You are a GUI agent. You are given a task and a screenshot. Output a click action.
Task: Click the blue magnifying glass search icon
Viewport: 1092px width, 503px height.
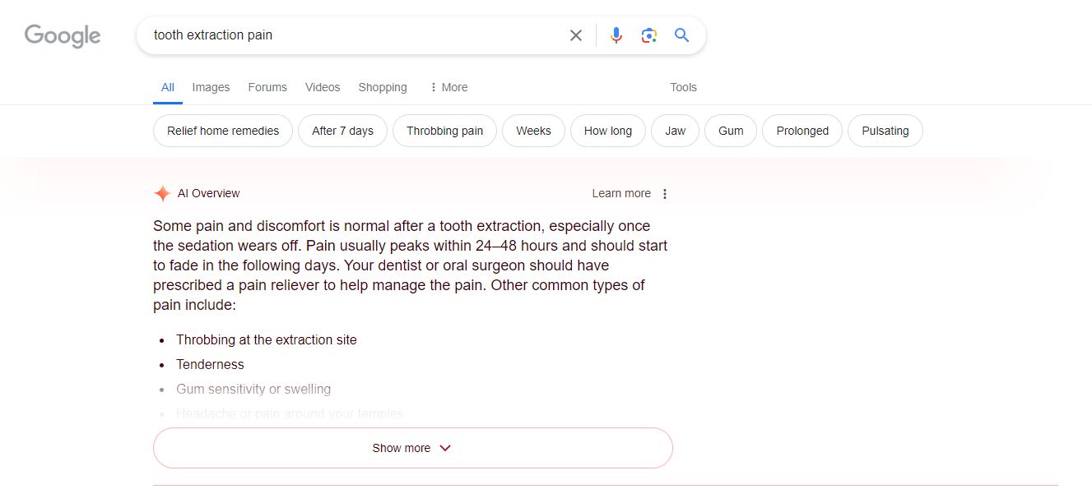(x=681, y=35)
